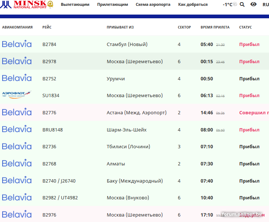
Task: Open the search magnifier icon
Action: [x=242, y=4]
